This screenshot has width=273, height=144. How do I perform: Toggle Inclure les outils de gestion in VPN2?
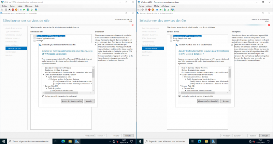point(43,96)
